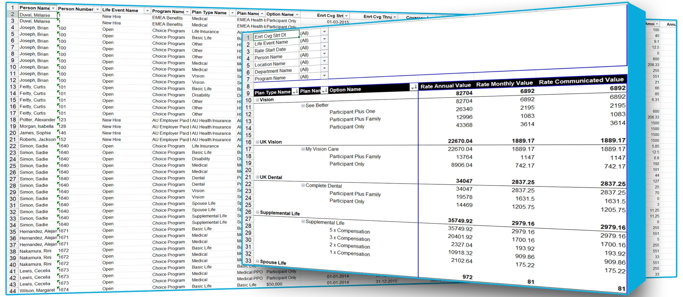Click the sort button on pivot Option Name header
Image resolution: width=683 pixels, height=297 pixels.
(414, 87)
